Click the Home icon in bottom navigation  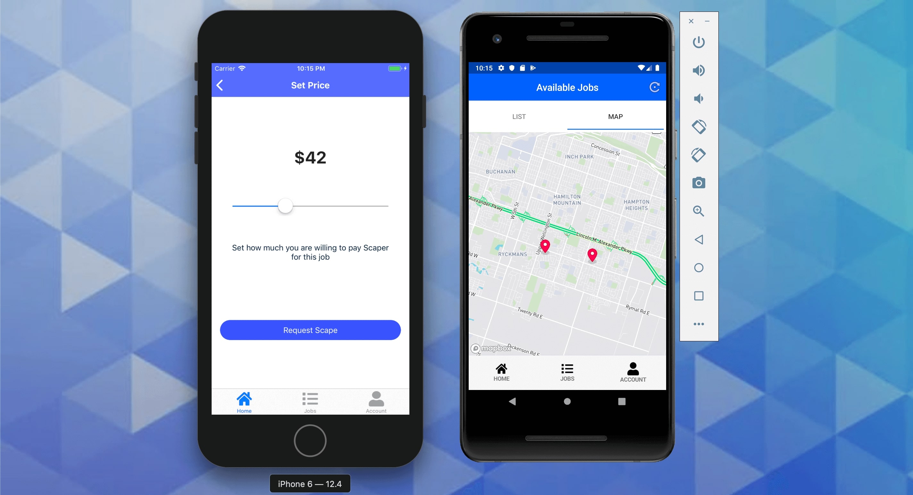pyautogui.click(x=244, y=400)
